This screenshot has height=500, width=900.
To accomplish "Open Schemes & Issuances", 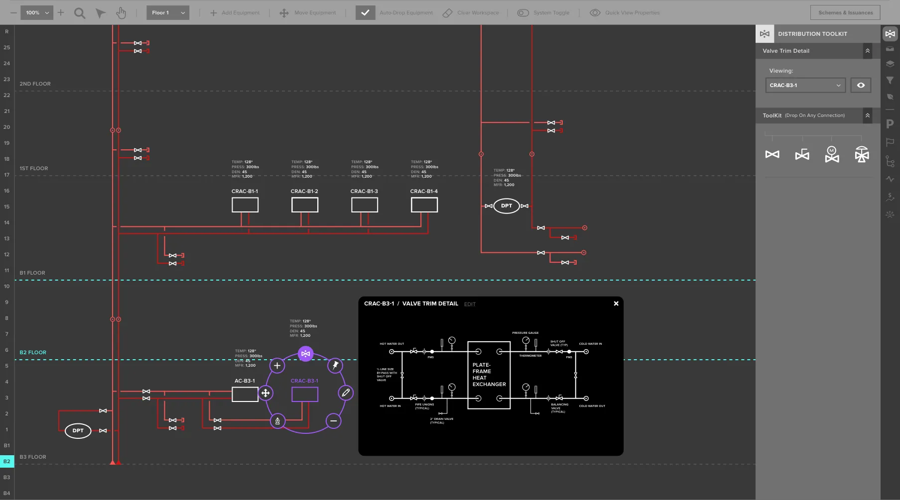I will (x=845, y=13).
